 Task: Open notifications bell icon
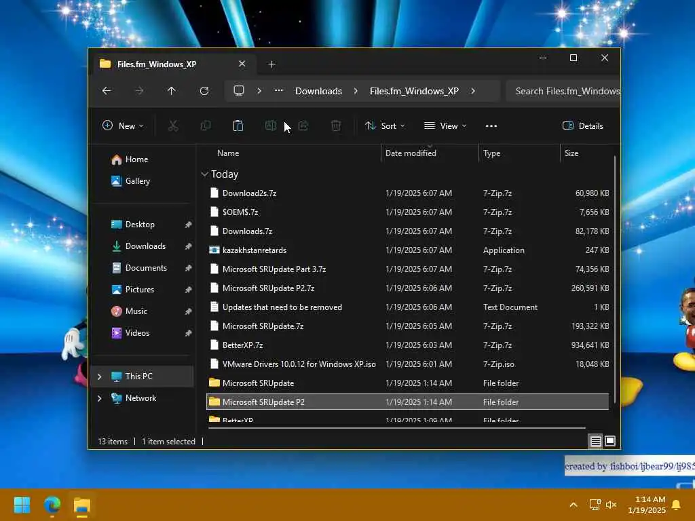point(677,505)
